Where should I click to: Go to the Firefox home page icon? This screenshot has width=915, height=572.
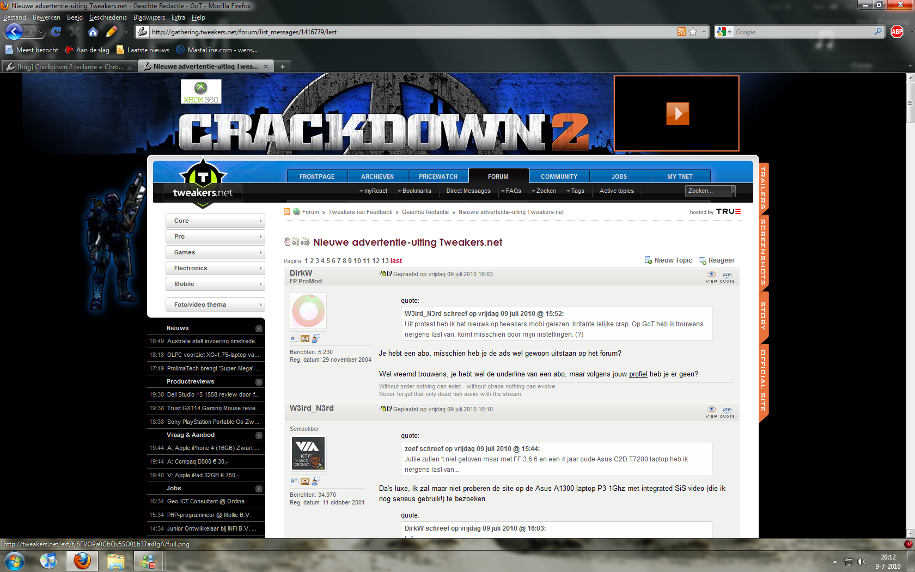93,32
